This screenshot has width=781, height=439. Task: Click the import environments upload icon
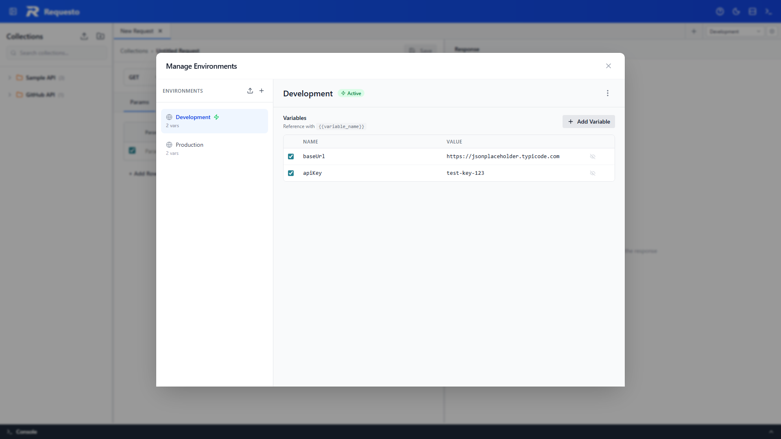click(x=250, y=91)
